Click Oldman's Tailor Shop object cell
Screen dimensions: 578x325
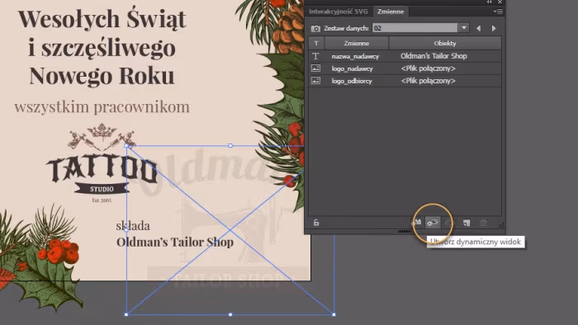(433, 56)
